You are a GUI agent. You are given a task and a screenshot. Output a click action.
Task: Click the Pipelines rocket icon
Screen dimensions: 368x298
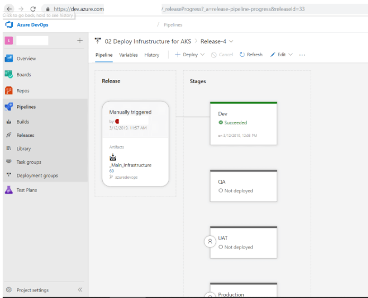coord(8,107)
